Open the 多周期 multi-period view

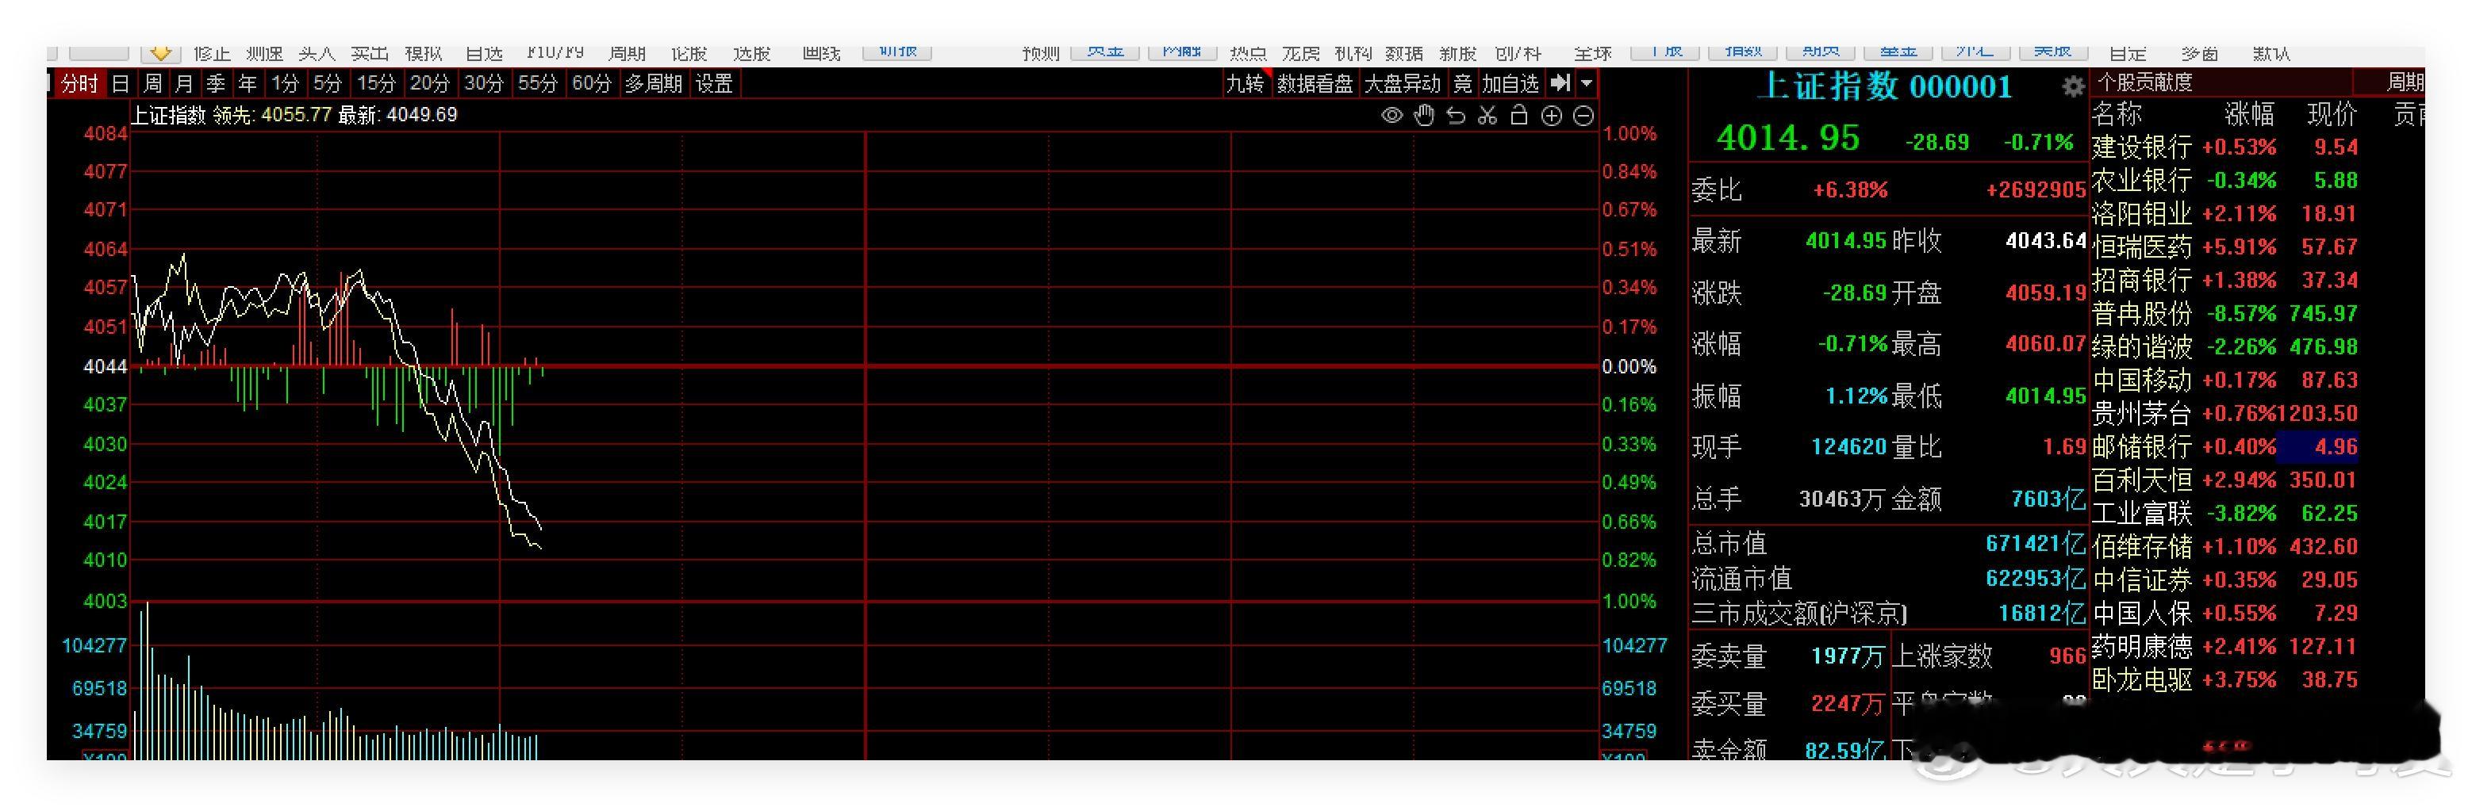(x=654, y=83)
